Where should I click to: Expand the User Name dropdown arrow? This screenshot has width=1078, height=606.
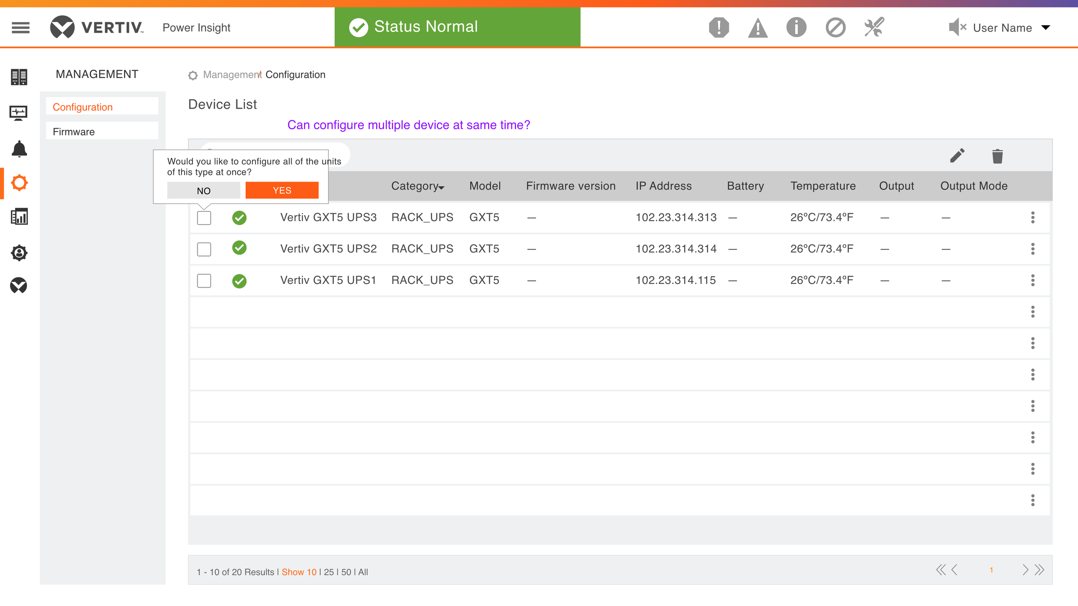point(1046,28)
